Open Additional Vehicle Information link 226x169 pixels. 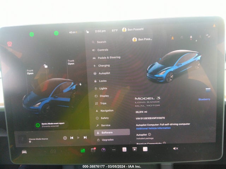153,128
